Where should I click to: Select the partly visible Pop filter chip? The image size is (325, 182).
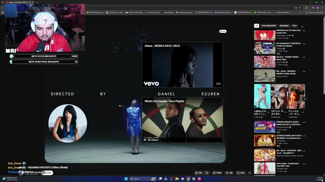tap(295, 26)
